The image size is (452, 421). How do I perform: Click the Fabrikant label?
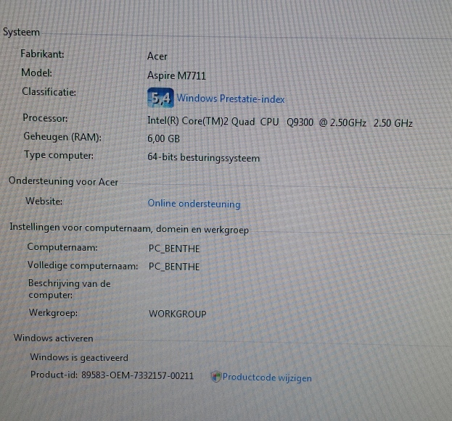pos(42,54)
